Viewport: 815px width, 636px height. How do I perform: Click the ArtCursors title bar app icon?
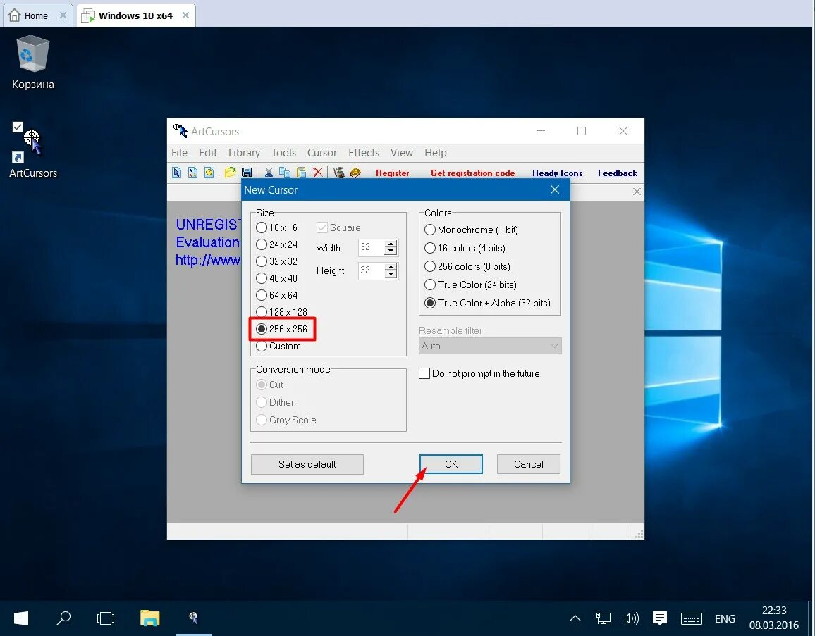point(180,131)
